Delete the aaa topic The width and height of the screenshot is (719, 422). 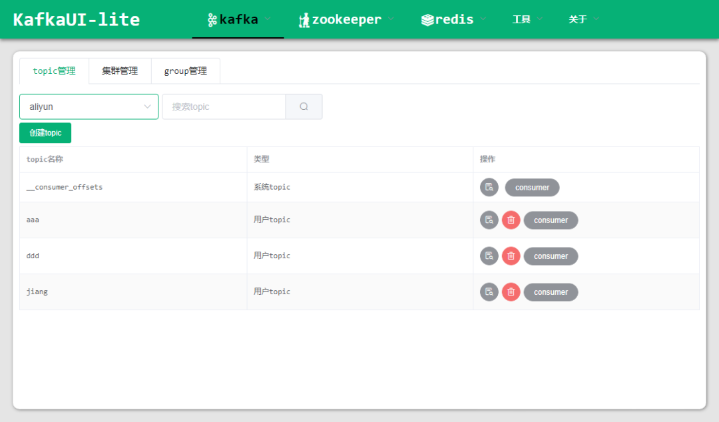511,220
